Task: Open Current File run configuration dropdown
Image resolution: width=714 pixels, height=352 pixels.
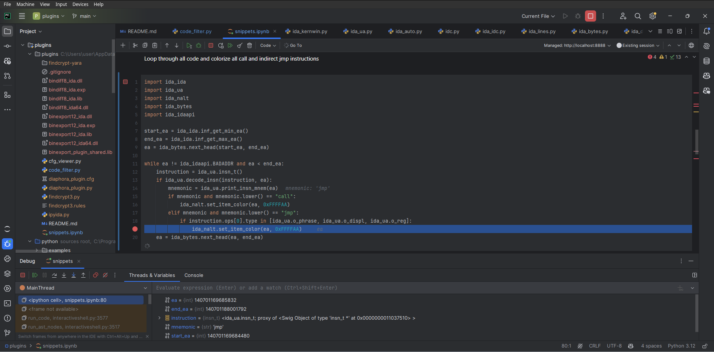Action: pos(538,16)
